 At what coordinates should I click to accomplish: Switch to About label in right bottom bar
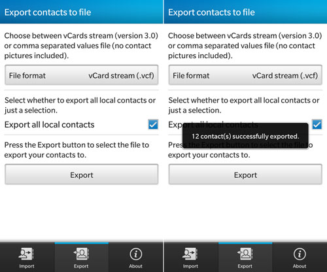[x=300, y=266]
